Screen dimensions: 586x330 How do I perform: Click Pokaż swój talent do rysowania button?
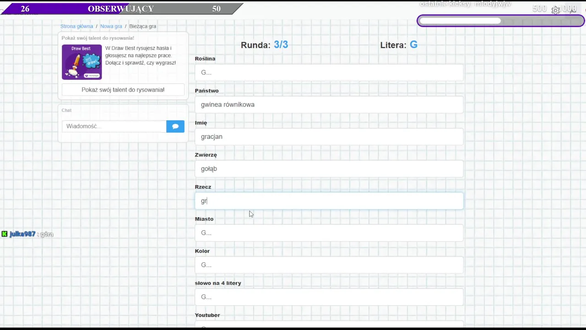123,90
